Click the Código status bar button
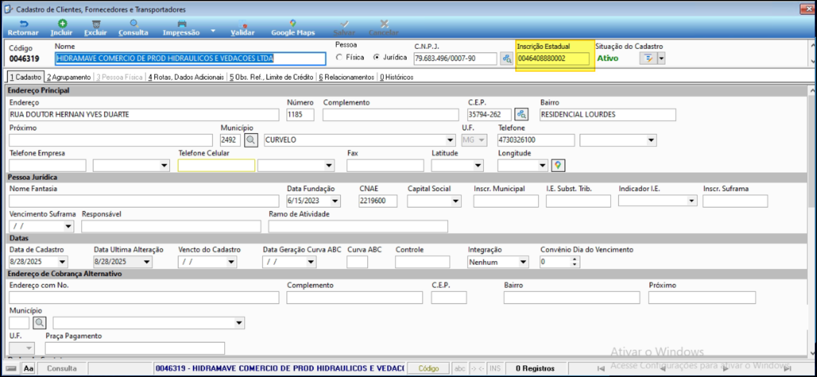The image size is (817, 377). [428, 368]
